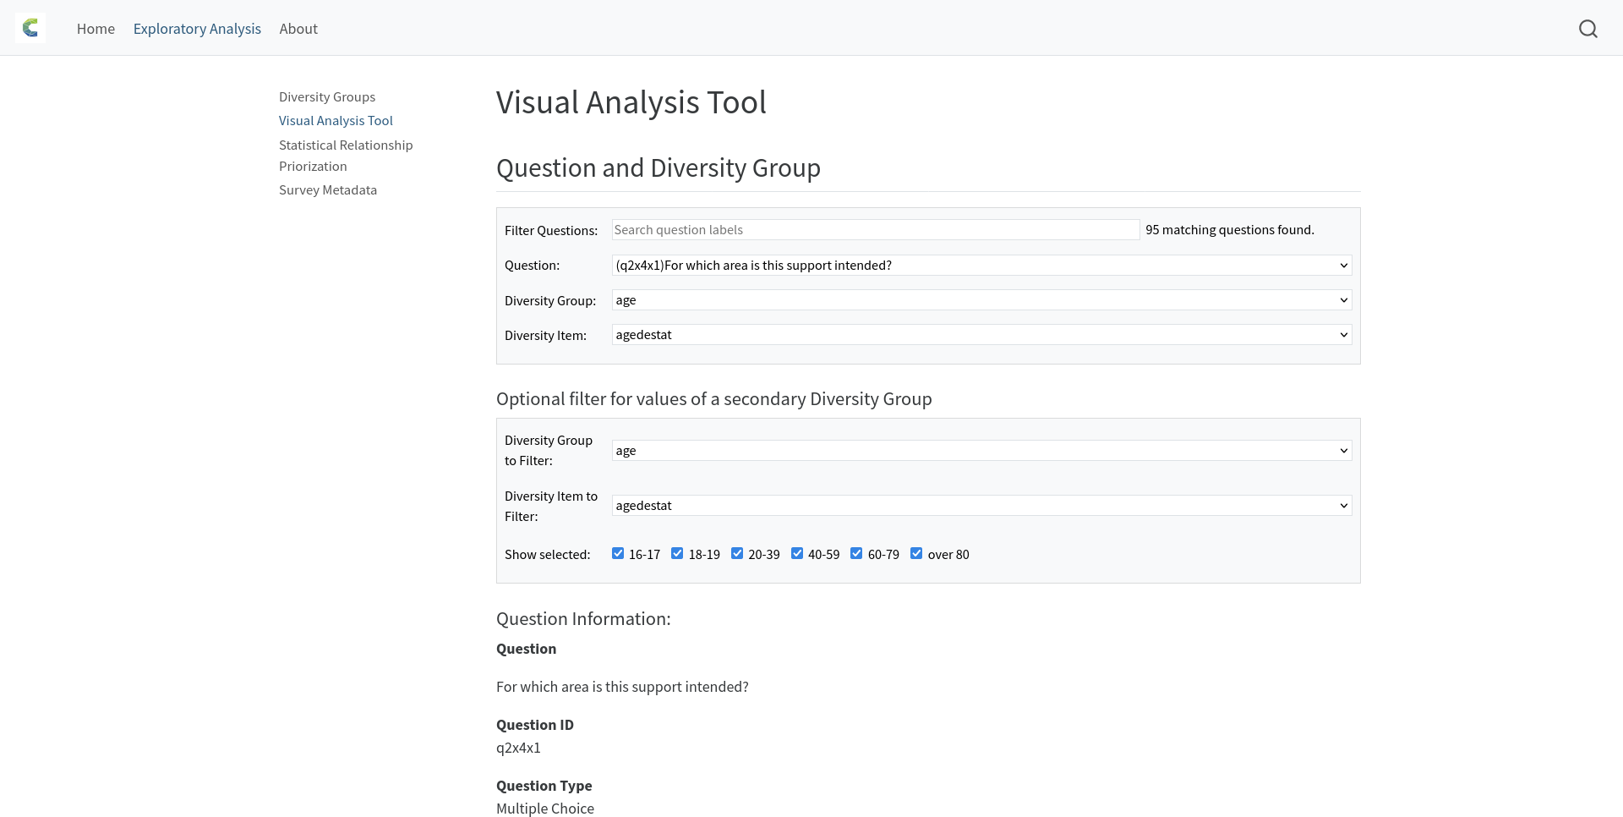
Task: Open the Diversity Group dropdown set to age
Action: [981, 299]
